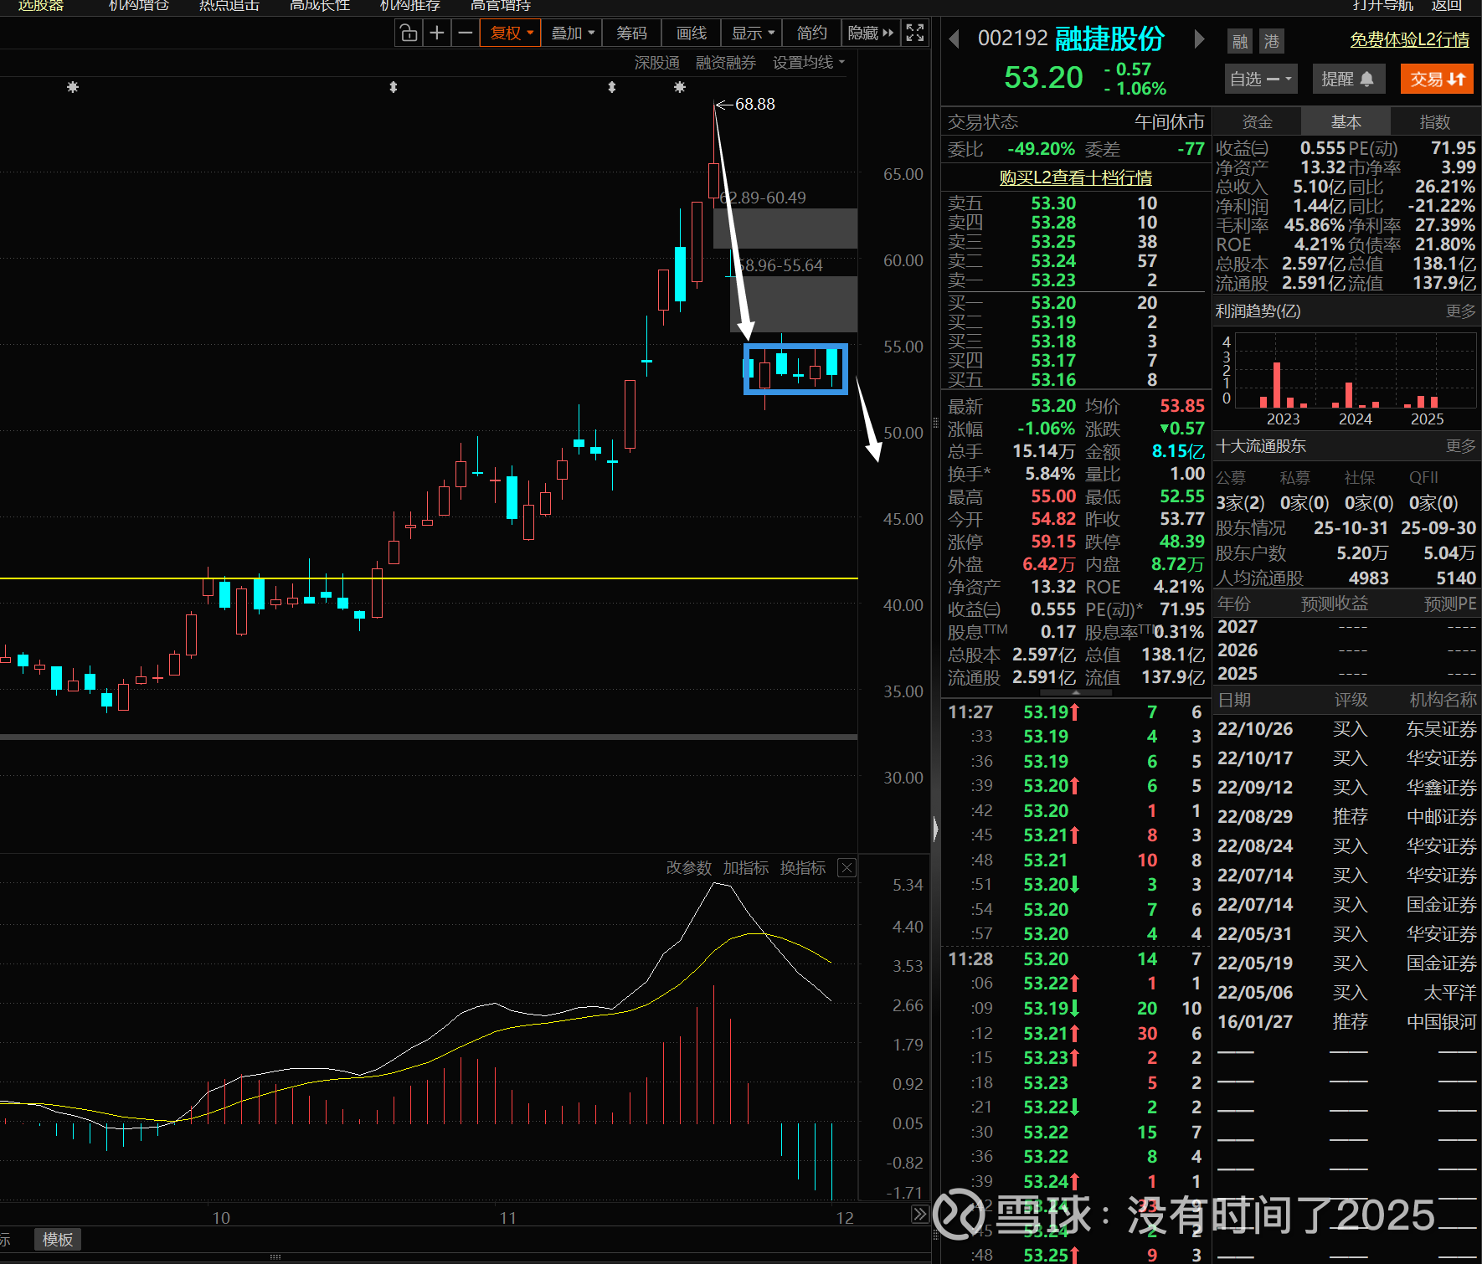
Task: Click the 22/08/29 中邮证券 rating row
Action: point(1346,817)
